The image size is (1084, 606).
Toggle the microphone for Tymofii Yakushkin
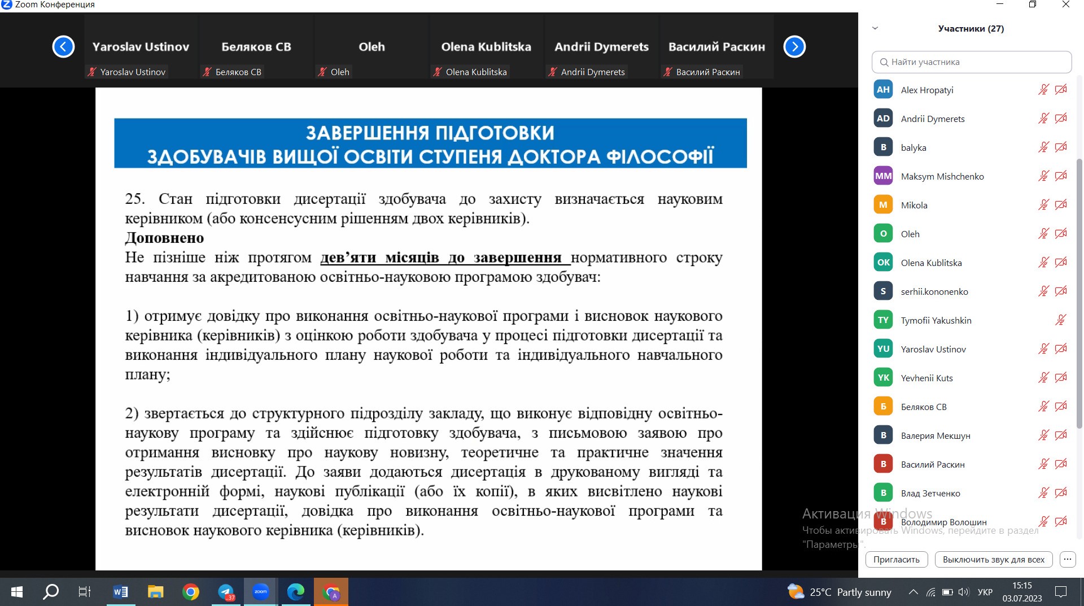pyautogui.click(x=1060, y=320)
